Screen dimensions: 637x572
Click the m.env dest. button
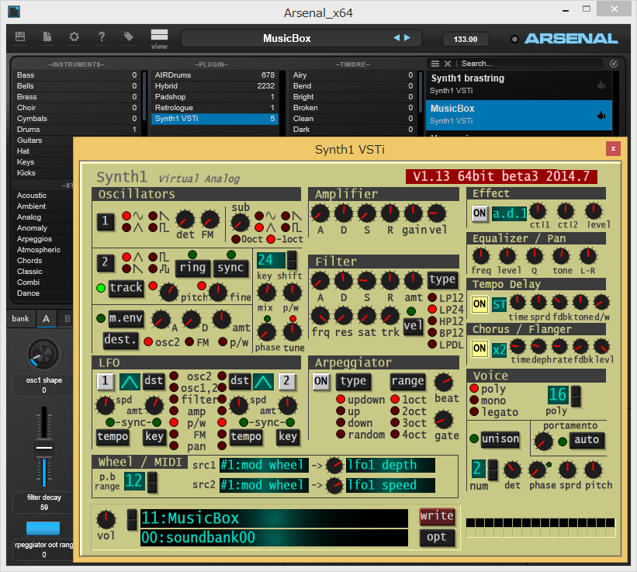click(119, 340)
